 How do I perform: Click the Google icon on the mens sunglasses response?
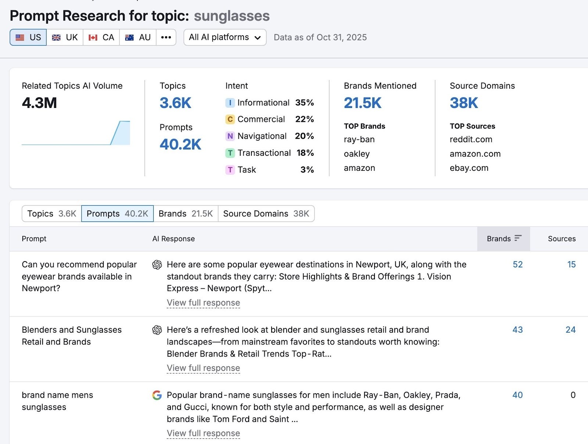[157, 396]
